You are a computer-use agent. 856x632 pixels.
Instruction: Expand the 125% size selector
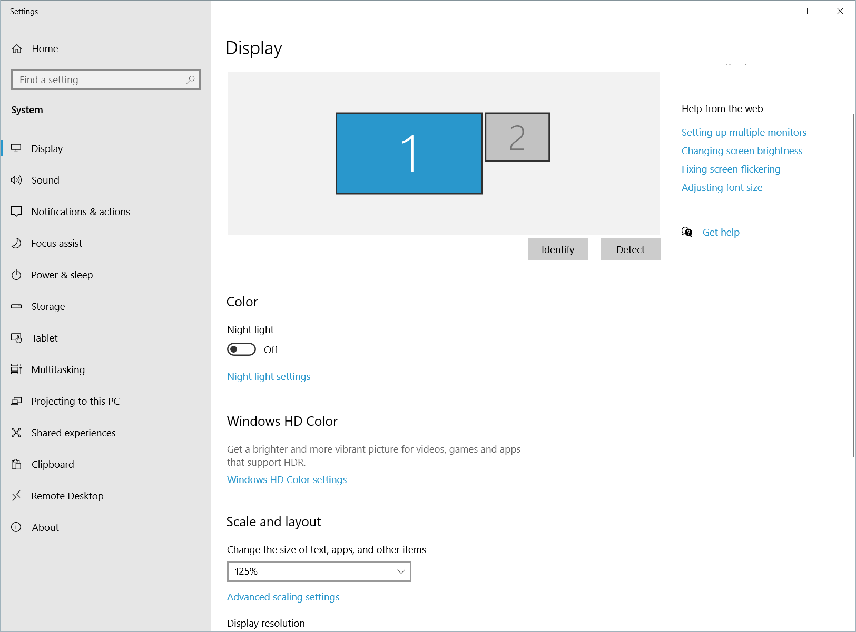coord(319,571)
